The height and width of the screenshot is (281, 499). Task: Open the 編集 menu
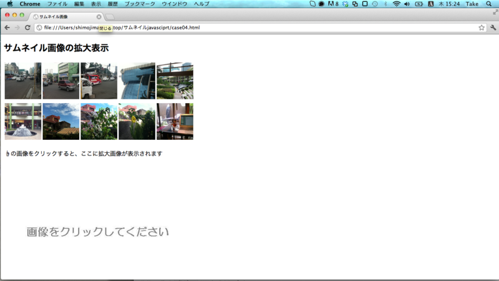tap(79, 4)
